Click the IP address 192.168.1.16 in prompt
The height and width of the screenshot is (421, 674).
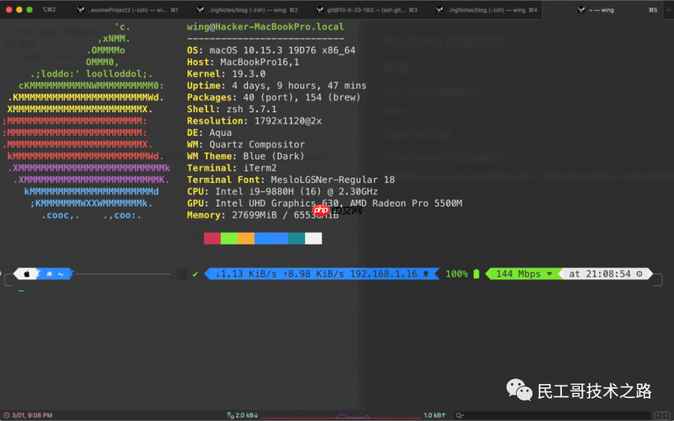tap(383, 274)
